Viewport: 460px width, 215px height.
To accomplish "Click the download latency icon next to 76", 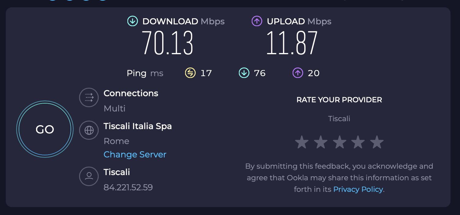I will tap(244, 73).
